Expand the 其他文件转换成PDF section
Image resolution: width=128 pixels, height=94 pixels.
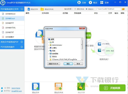22,42
